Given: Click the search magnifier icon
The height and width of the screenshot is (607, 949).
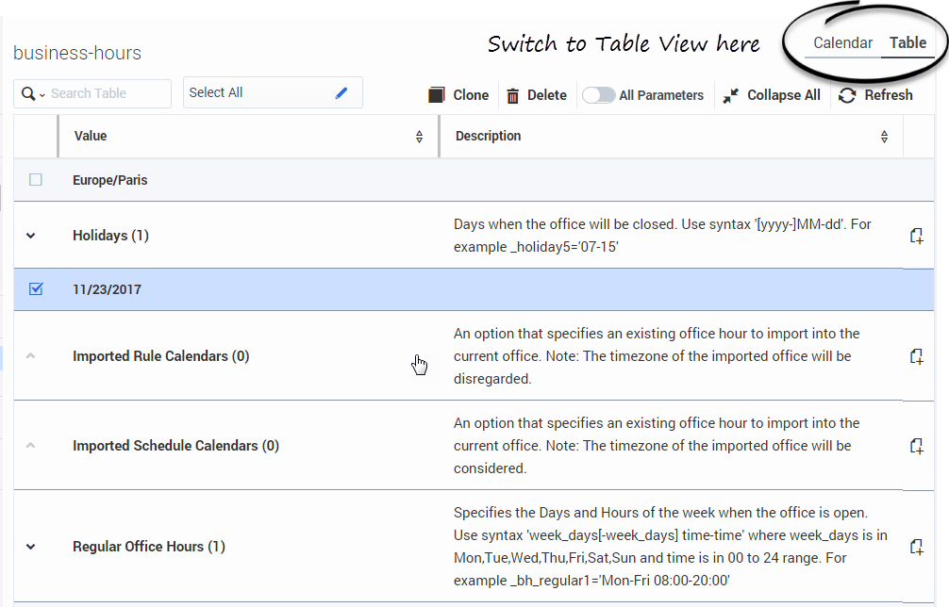Looking at the screenshot, I should coord(28,93).
